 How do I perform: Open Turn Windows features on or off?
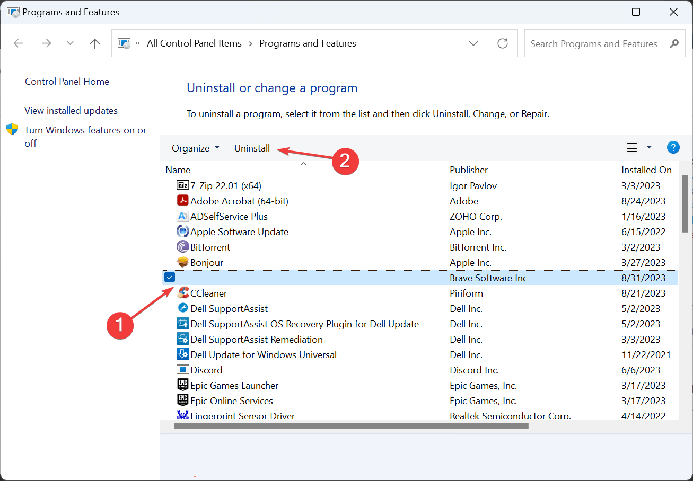[x=85, y=137]
